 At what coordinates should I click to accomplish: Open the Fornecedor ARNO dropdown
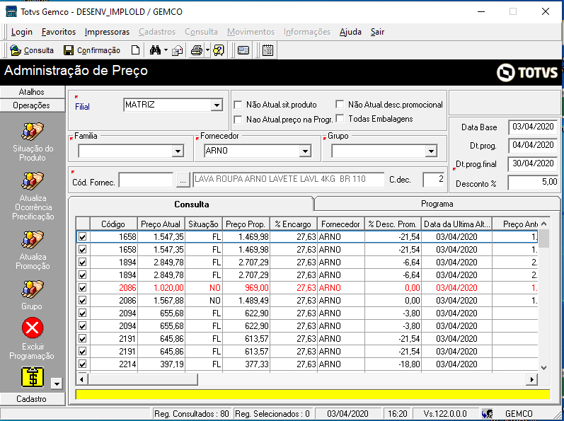click(x=305, y=151)
